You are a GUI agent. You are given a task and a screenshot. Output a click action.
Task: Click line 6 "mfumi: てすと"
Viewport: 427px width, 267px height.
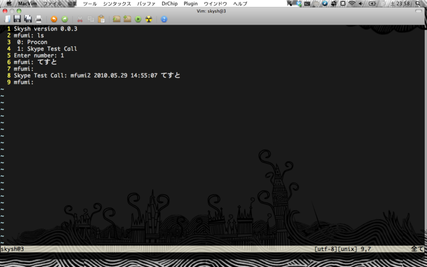pos(35,62)
